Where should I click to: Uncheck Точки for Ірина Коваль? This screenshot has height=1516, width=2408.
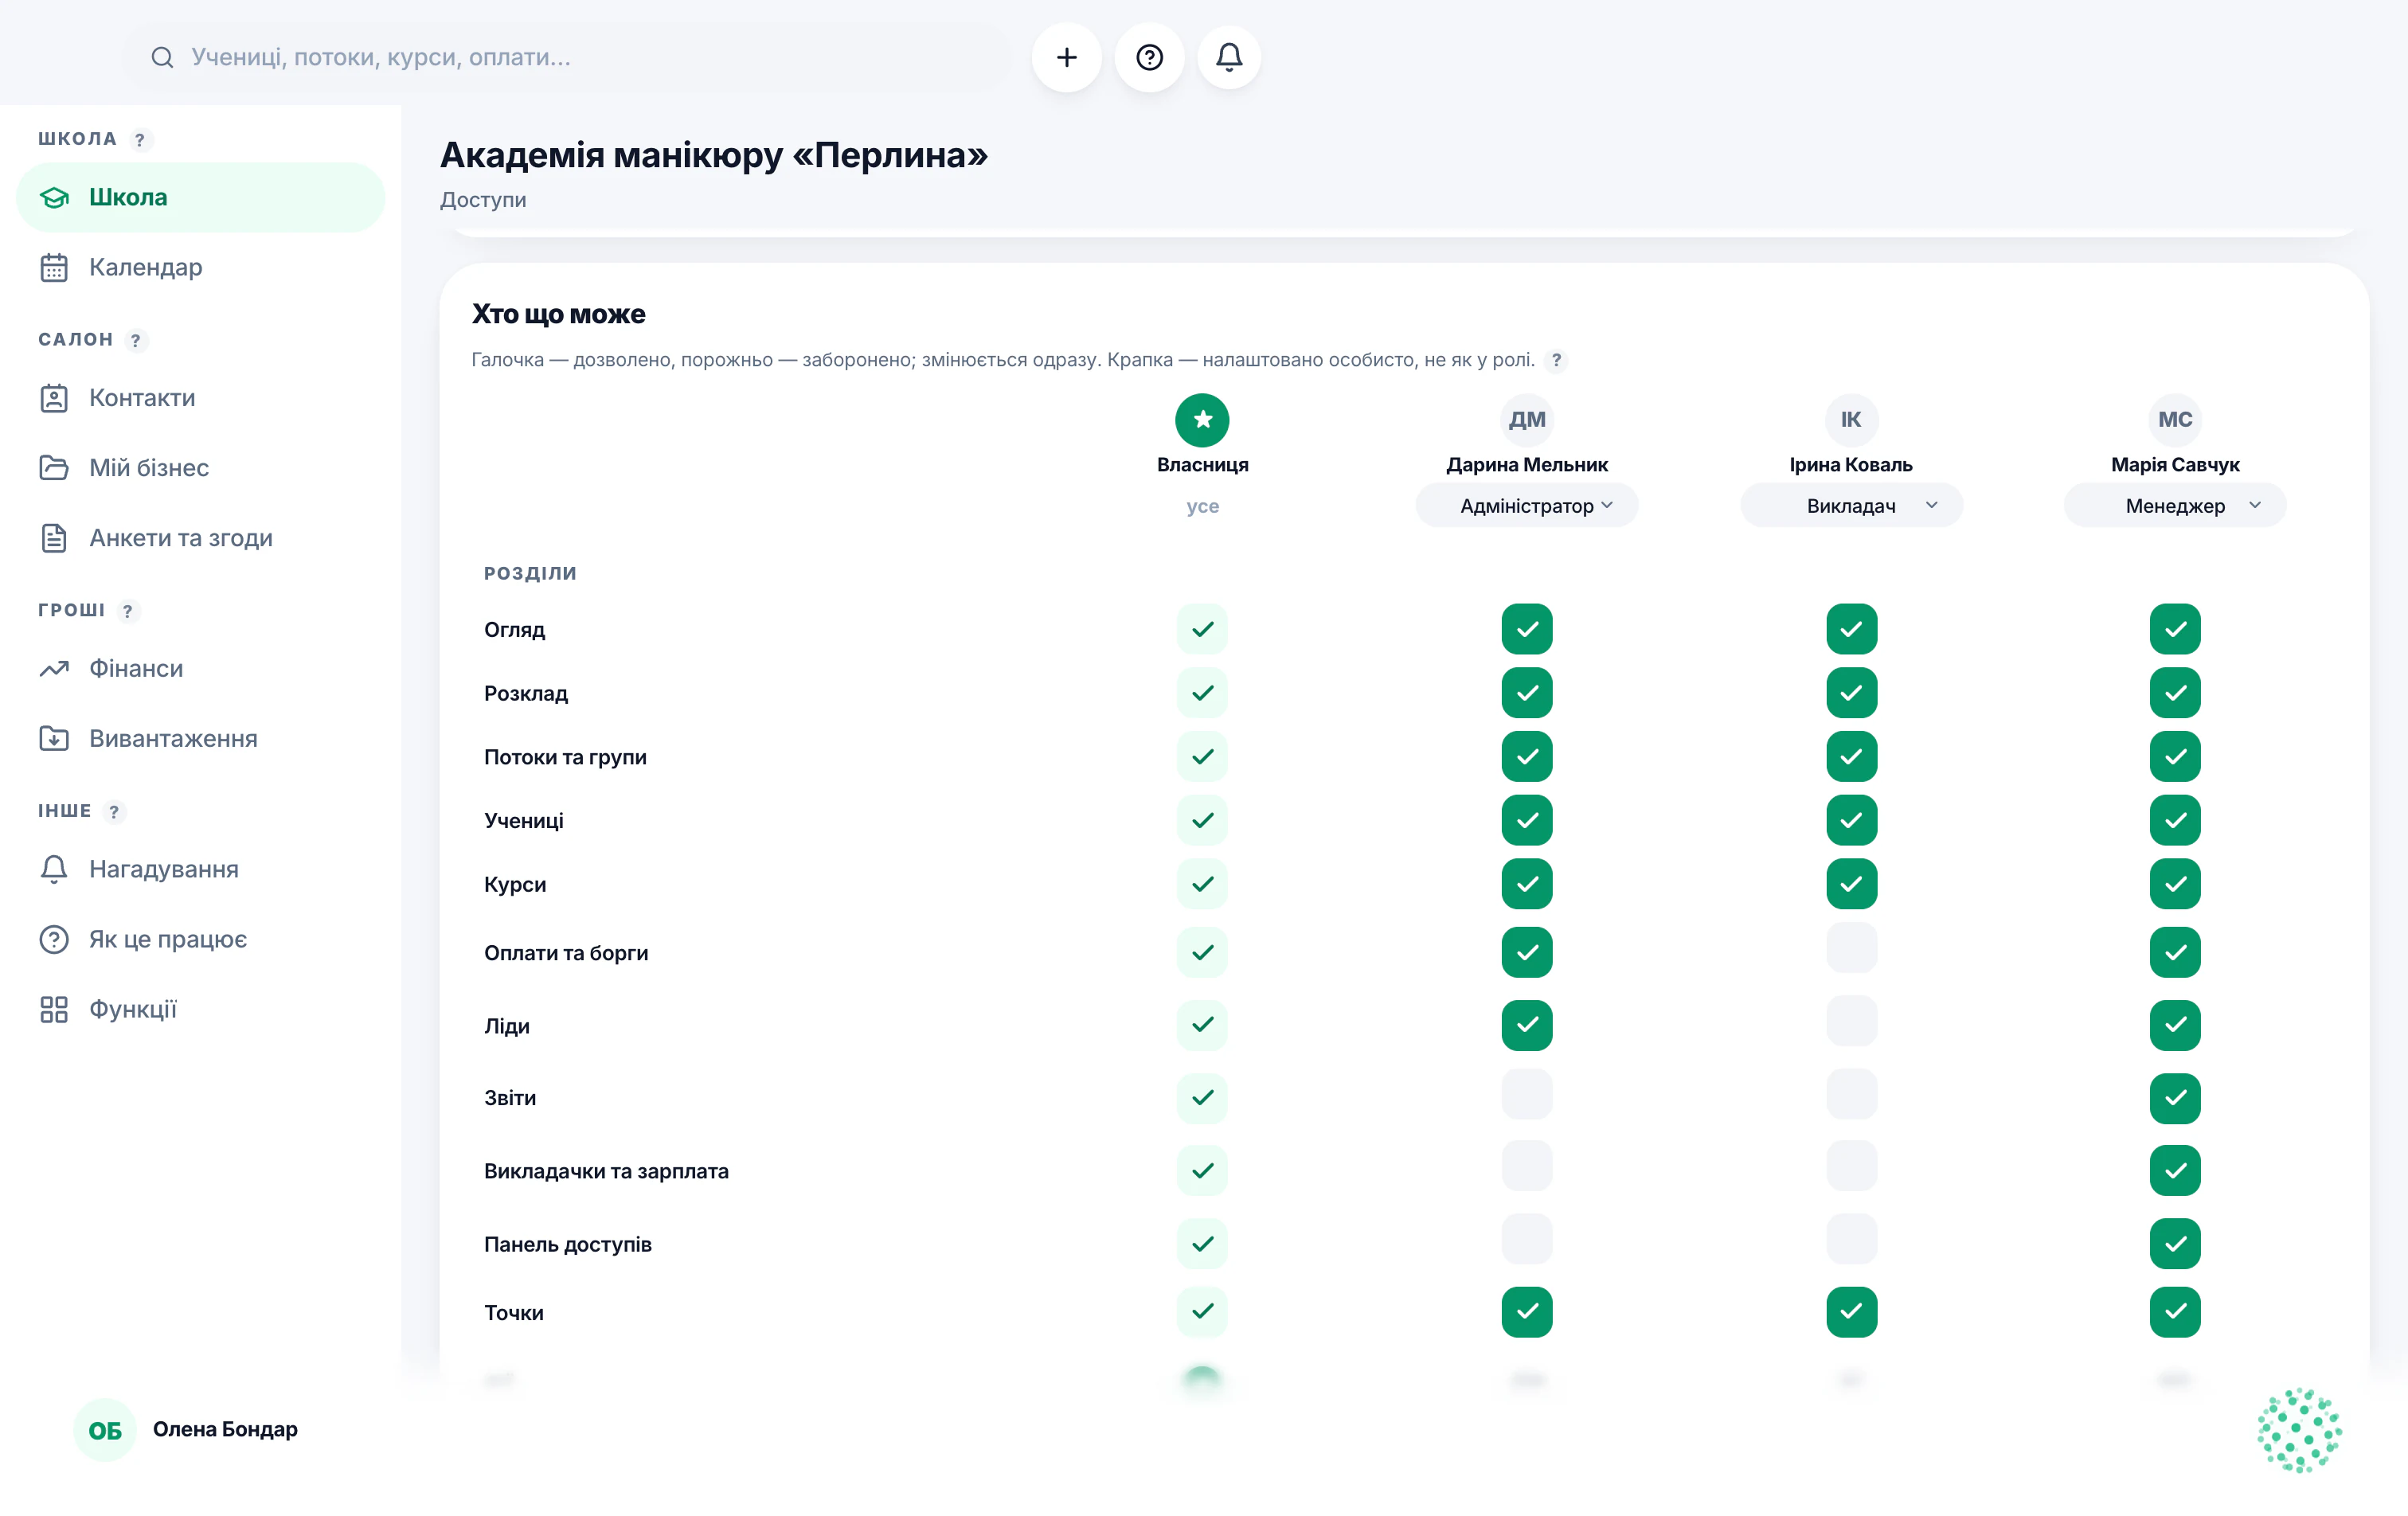1851,1312
